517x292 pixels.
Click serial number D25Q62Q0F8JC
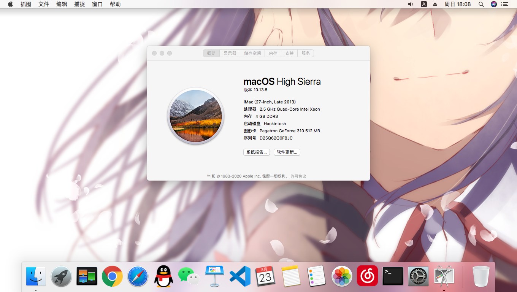[276, 138]
